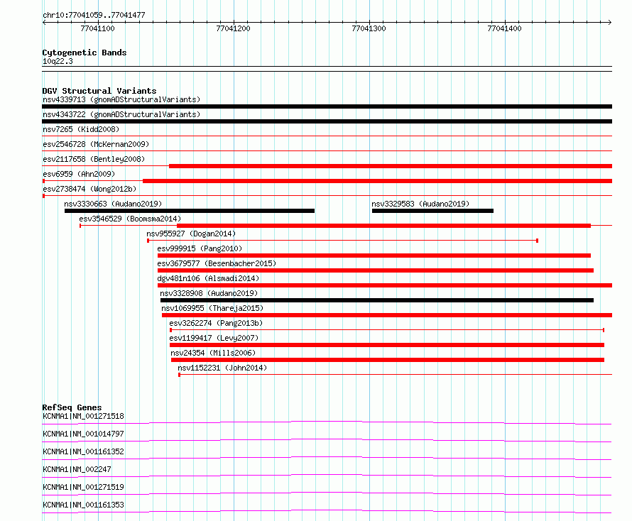Select transcript KCNMA1|NM_001161353
Viewport: 632px width, 521px height.
(x=83, y=505)
